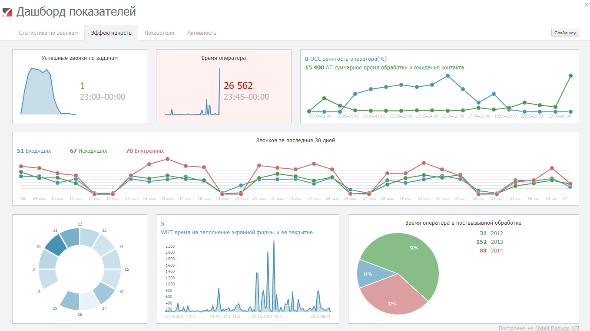Open the Время оператора red widget
The image size is (590, 331).
click(x=223, y=86)
